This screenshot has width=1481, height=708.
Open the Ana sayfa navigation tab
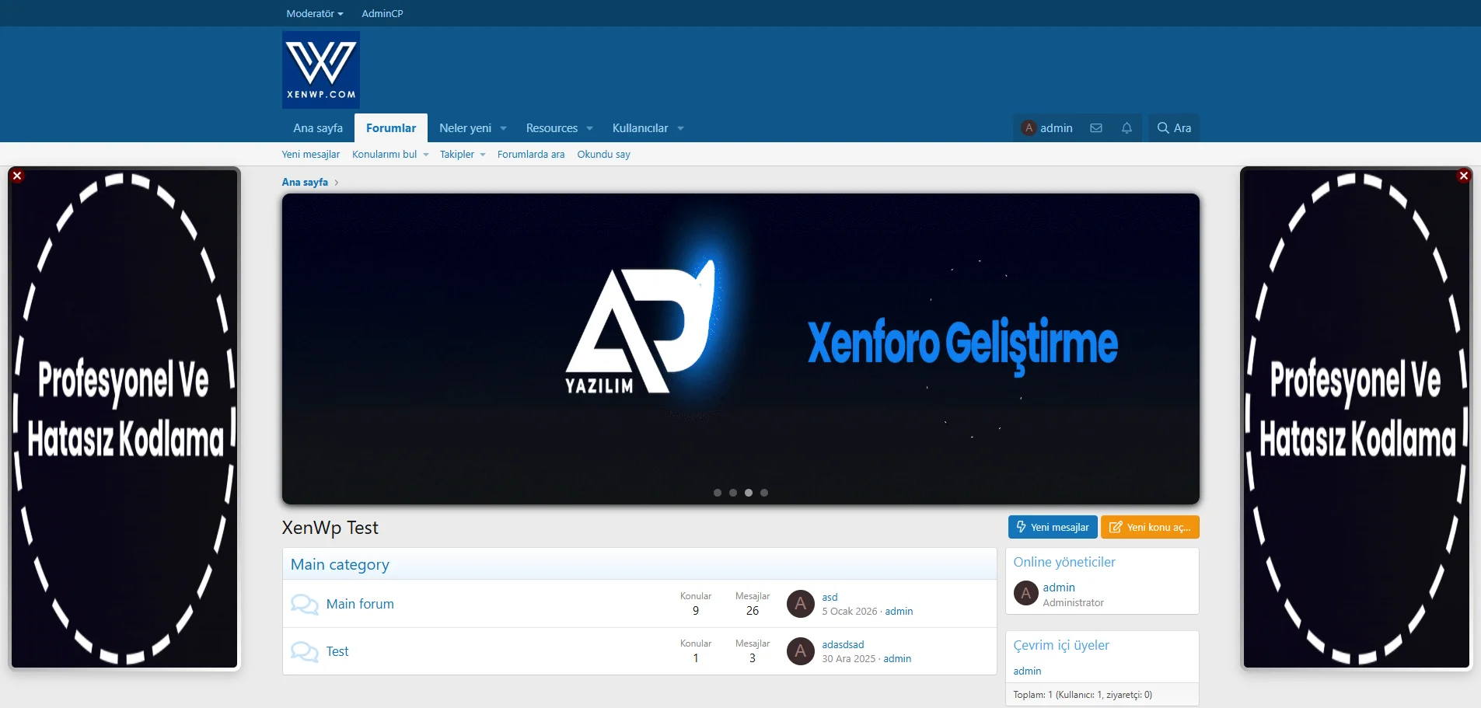click(x=317, y=128)
